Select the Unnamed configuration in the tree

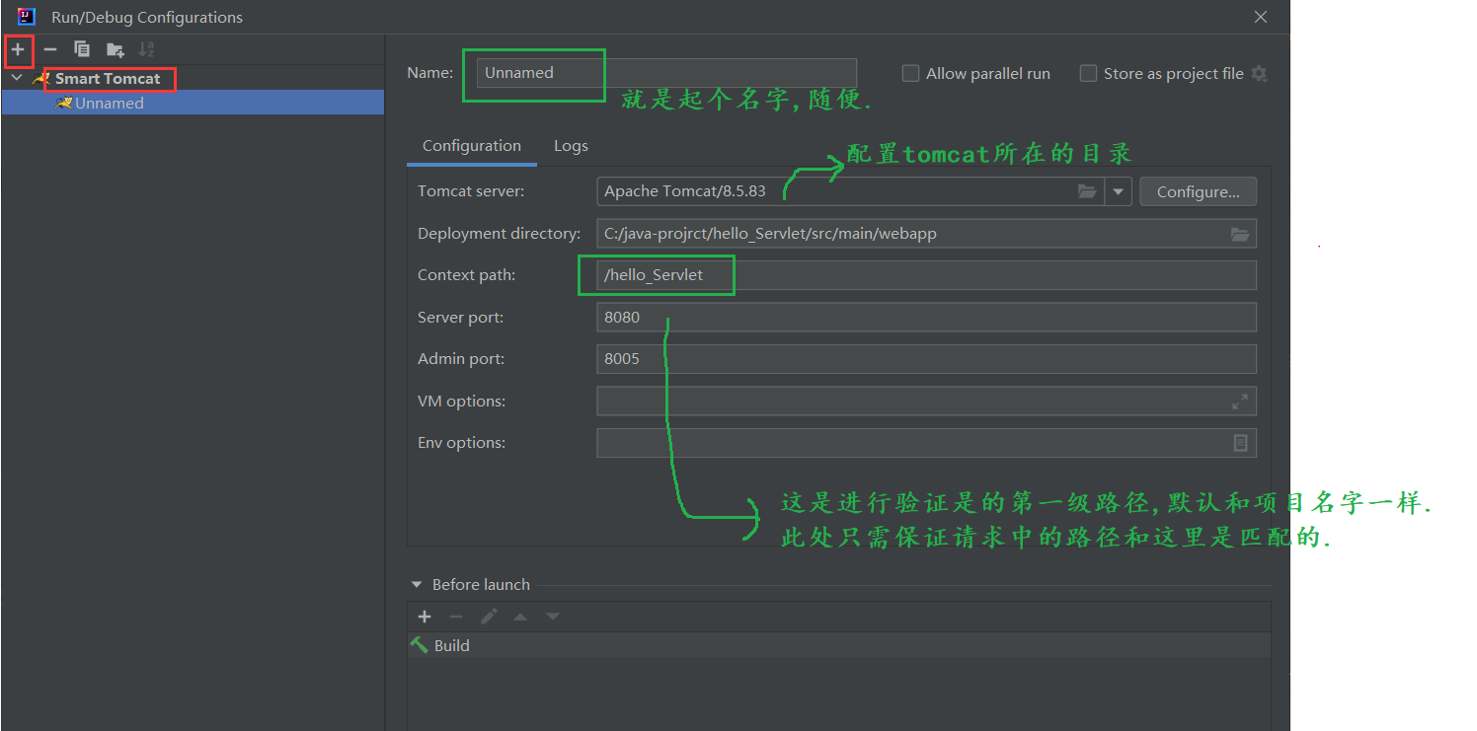193,103
